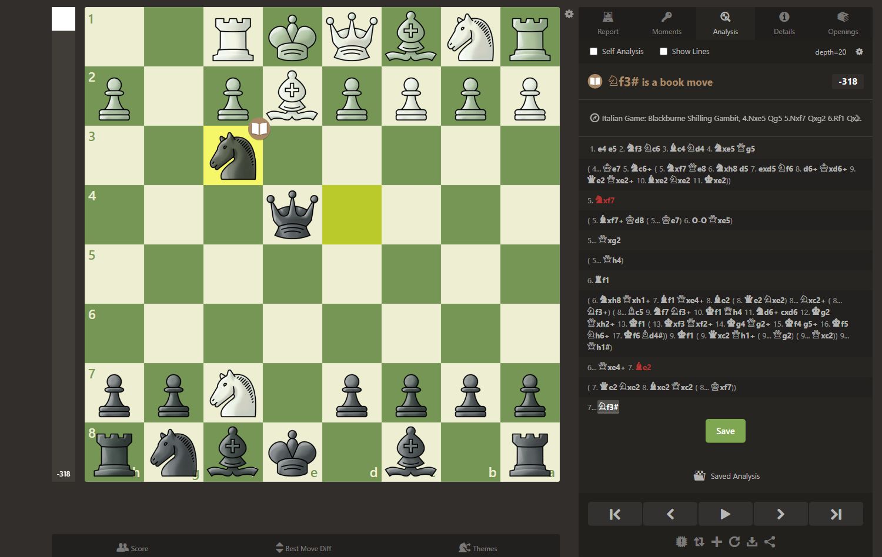Click the book move badge on the board

pyautogui.click(x=259, y=128)
